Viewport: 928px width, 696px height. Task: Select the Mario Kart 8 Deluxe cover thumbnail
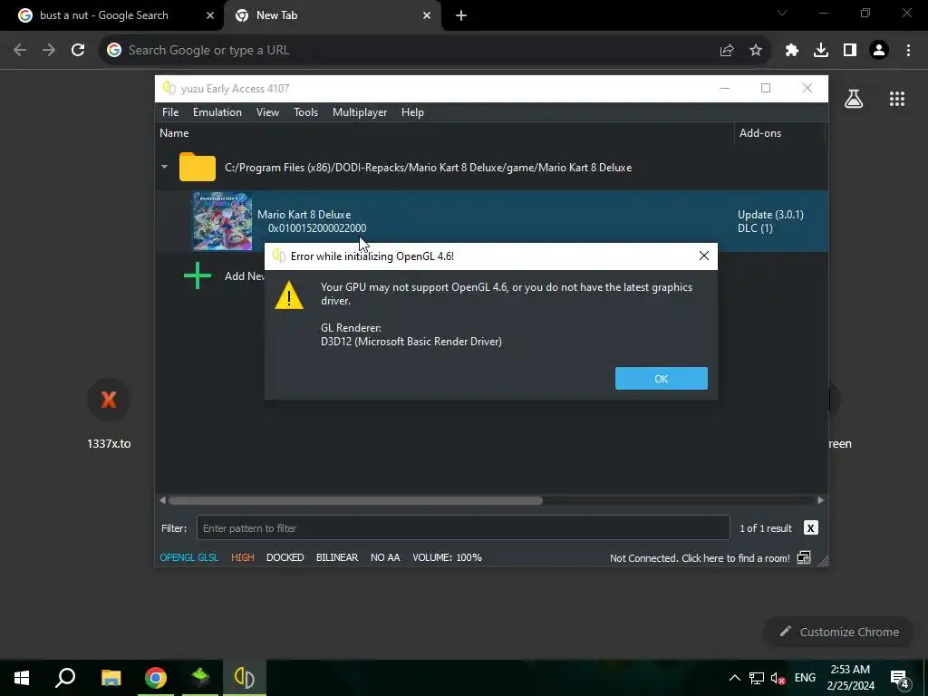(x=223, y=221)
